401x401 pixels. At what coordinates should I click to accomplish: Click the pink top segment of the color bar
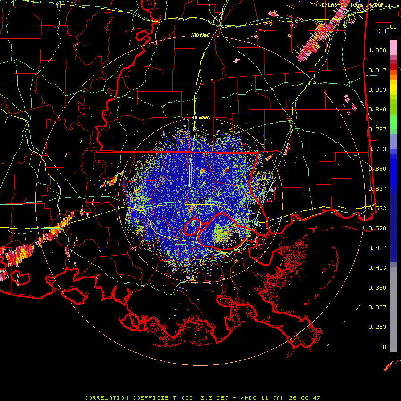coord(393,47)
